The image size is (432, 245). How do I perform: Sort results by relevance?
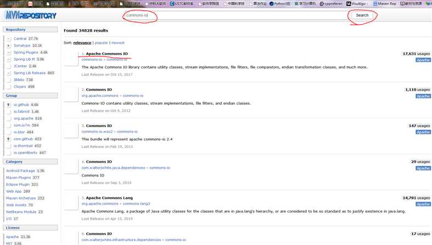click(82, 43)
